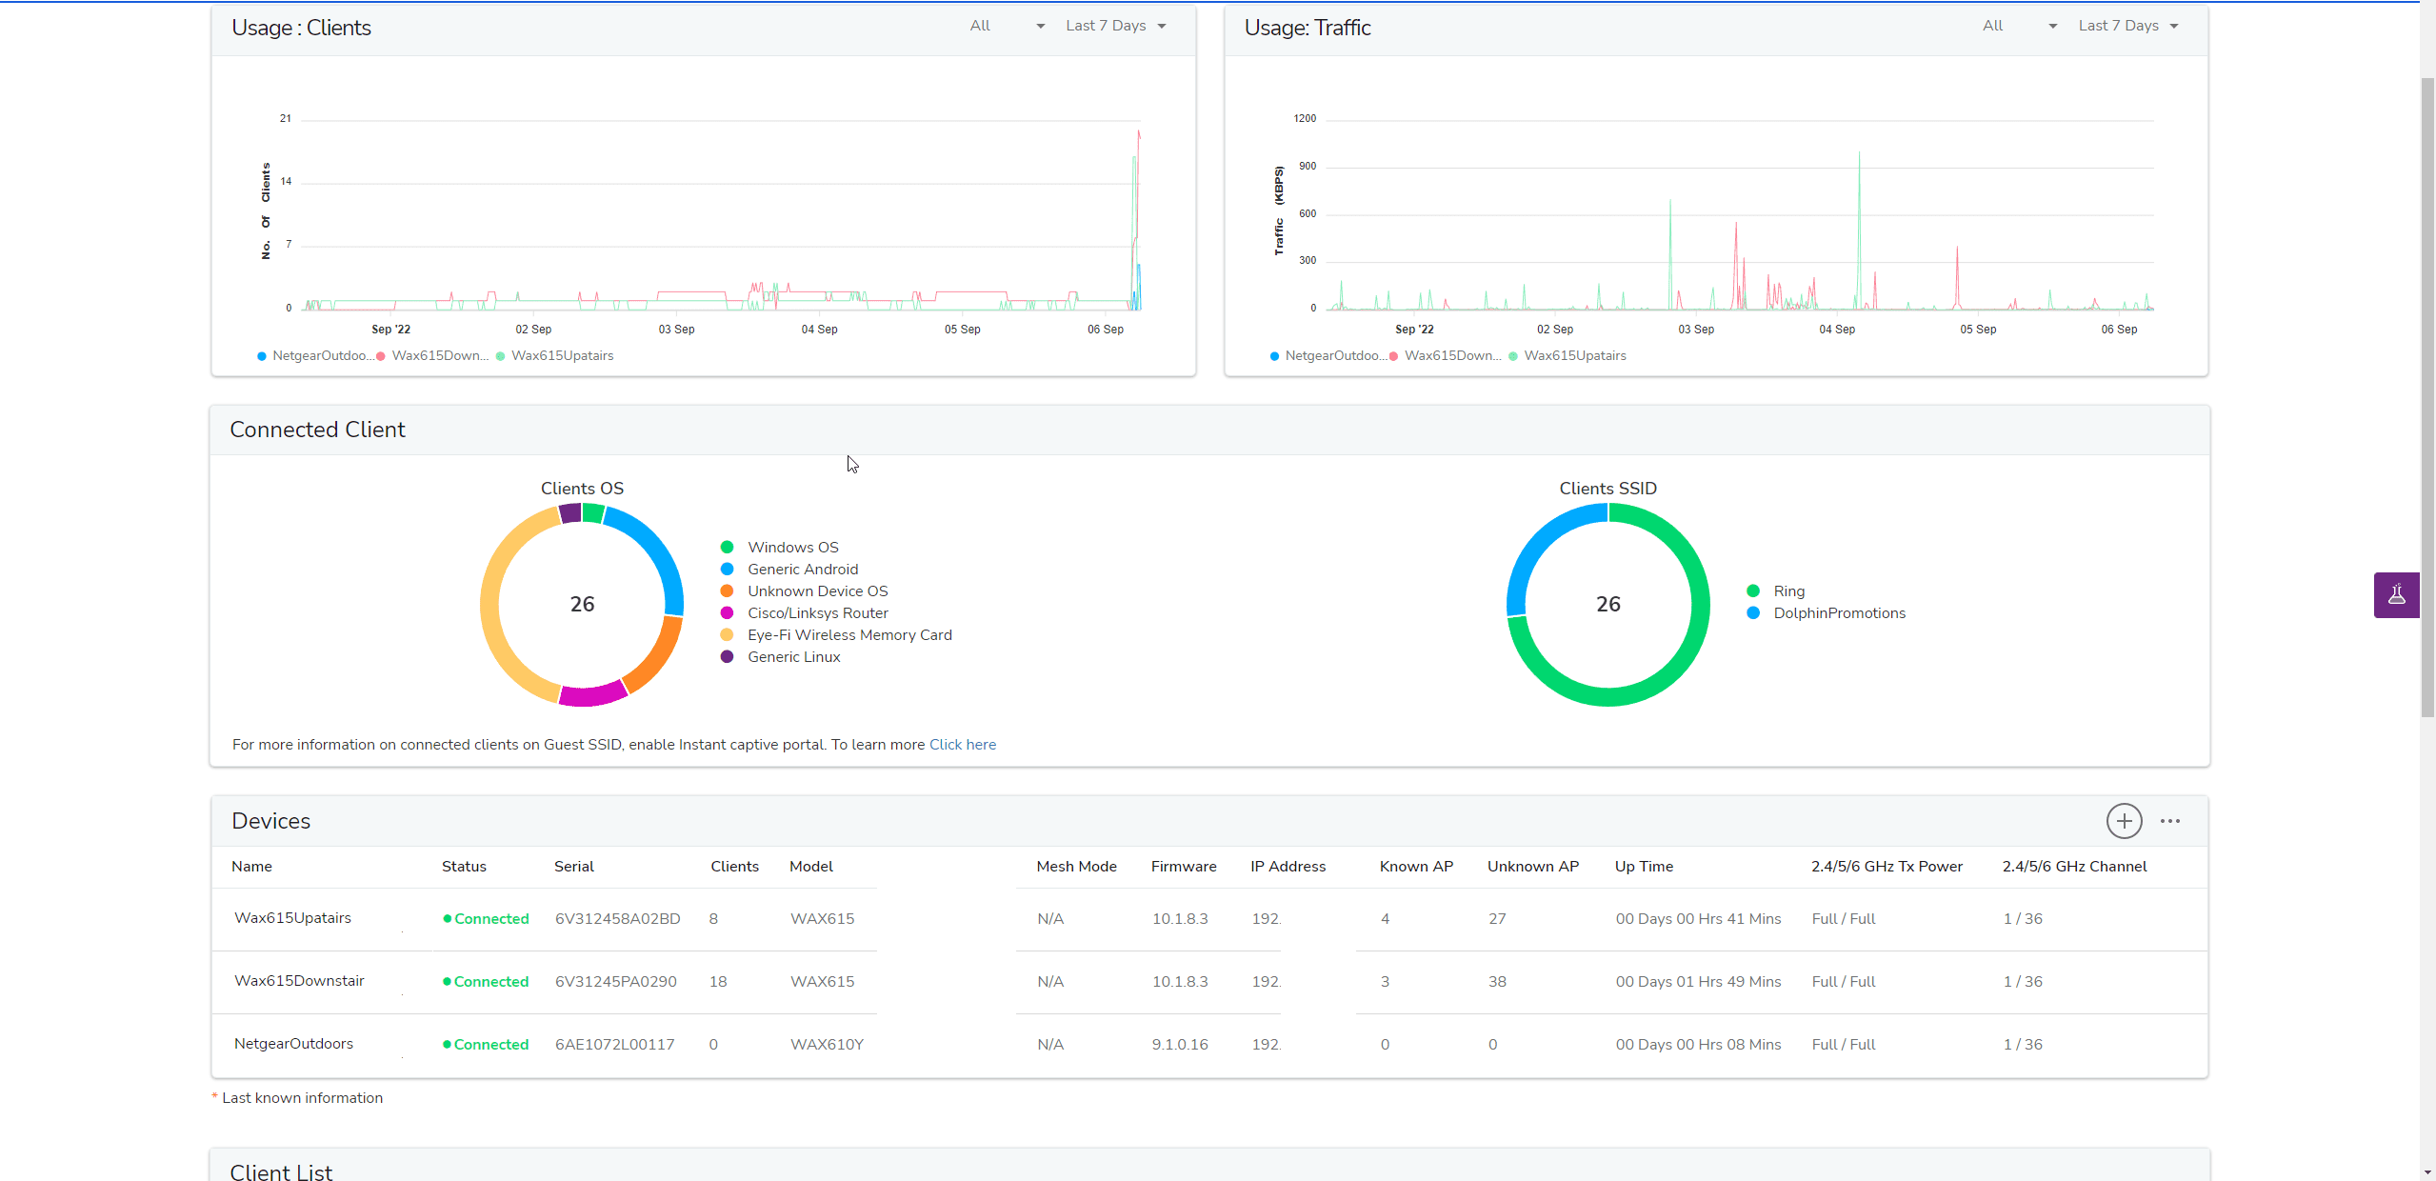Click the Windows OS legend color dot

[727, 548]
